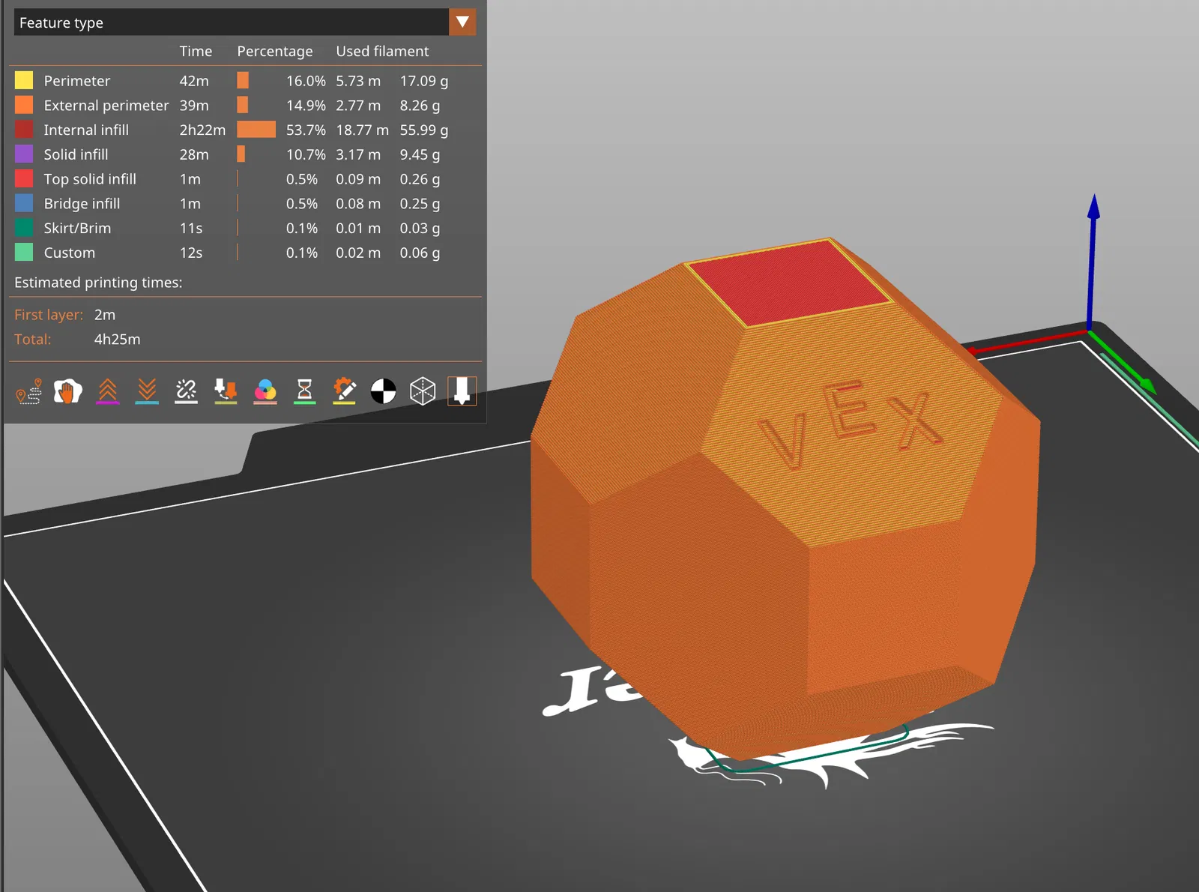1199x892 pixels.
Task: Click the teal Skirt/Brim swatch
Action: click(24, 228)
